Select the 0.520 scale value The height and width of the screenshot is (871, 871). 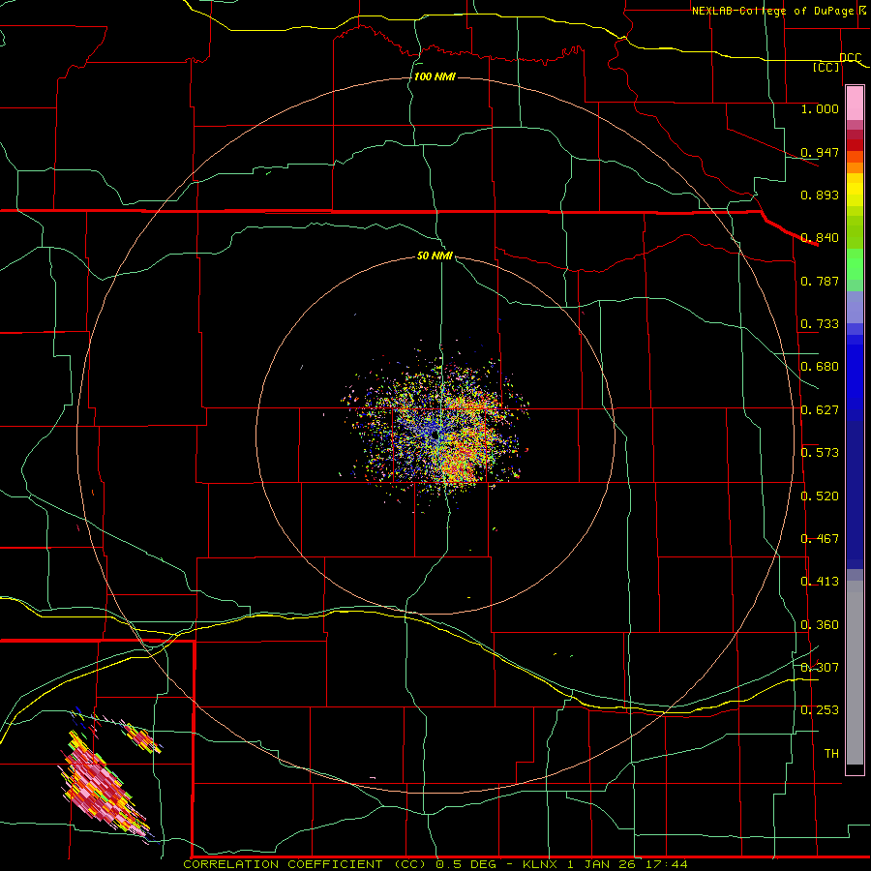point(820,496)
